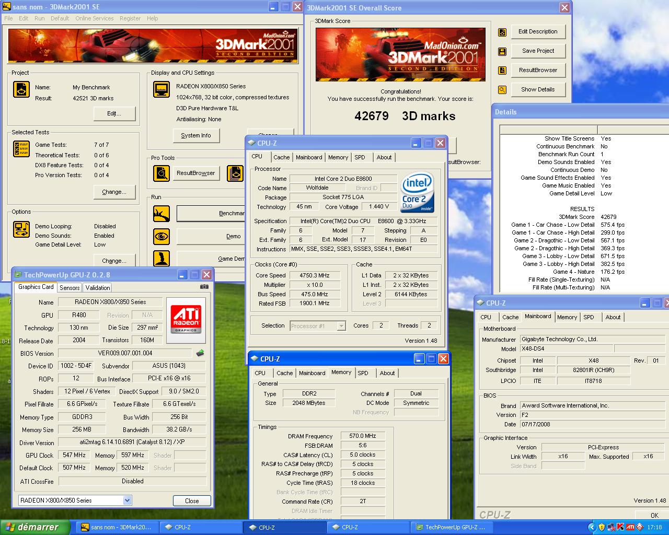Click the Benchmark button in Run section
The width and height of the screenshot is (669, 535).
tap(211, 213)
